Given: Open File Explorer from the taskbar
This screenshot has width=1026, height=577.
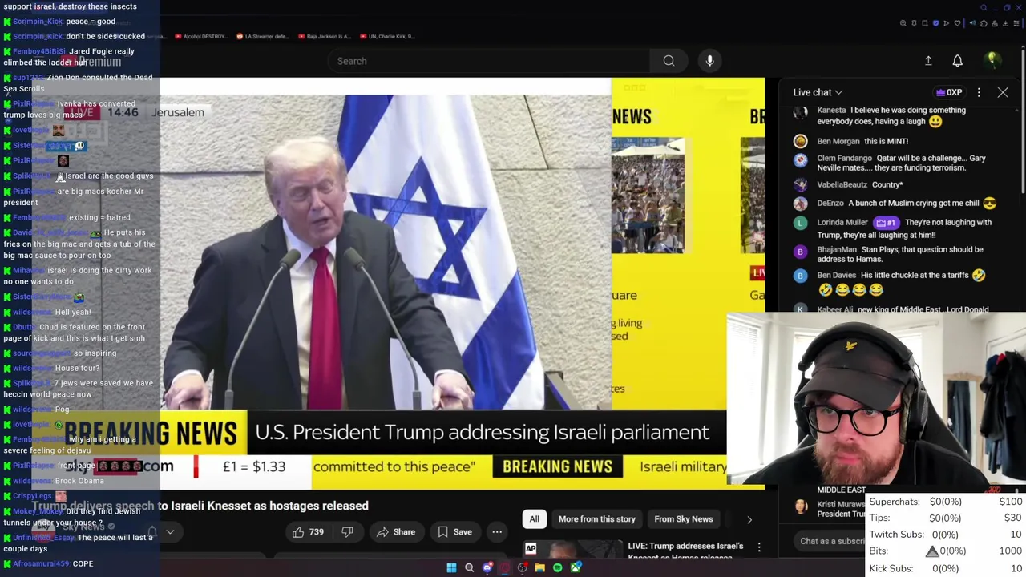Looking at the screenshot, I should (x=539, y=567).
